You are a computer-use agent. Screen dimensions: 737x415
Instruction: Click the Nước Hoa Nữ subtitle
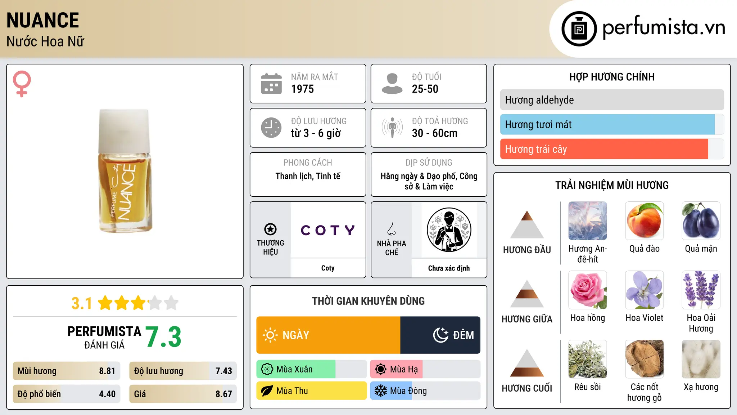click(45, 41)
